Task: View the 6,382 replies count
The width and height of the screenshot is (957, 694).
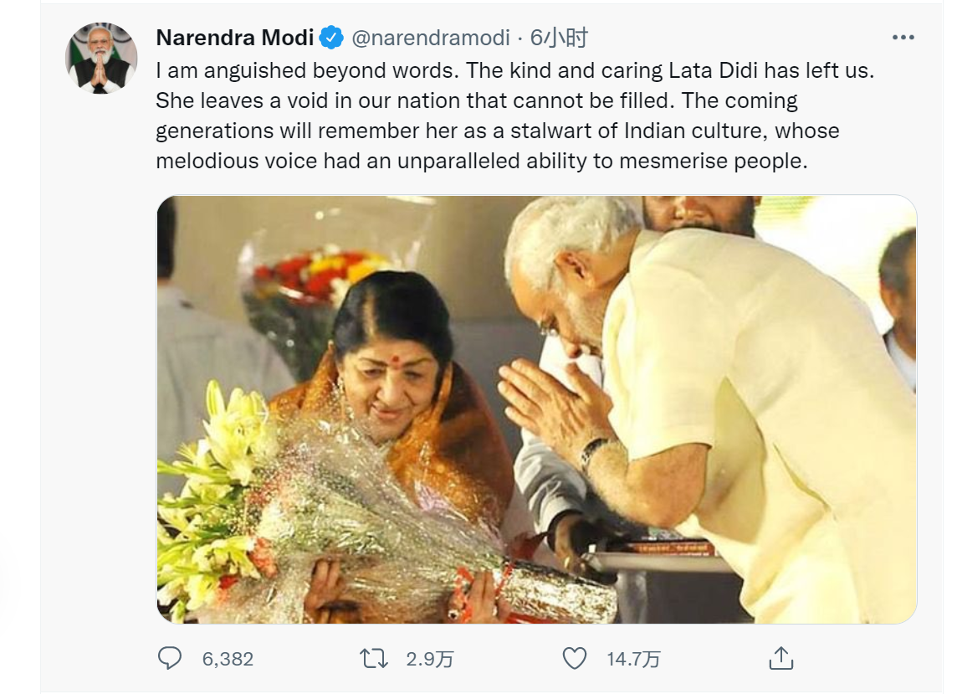Action: tap(228, 659)
